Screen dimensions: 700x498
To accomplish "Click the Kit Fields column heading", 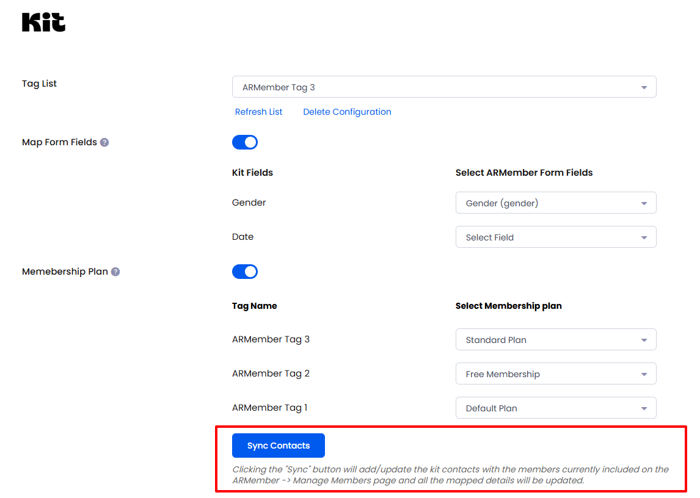I will [252, 173].
